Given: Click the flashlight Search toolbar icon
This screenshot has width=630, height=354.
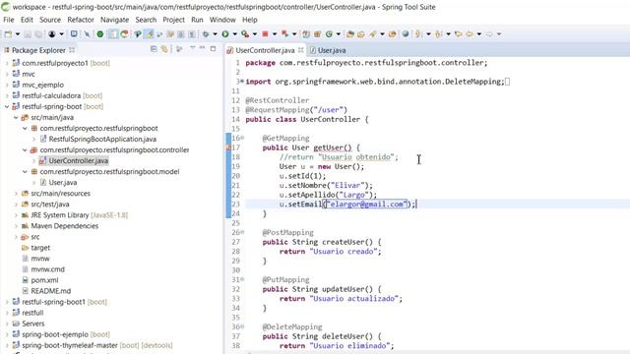Looking at the screenshot, I should coord(373,34).
